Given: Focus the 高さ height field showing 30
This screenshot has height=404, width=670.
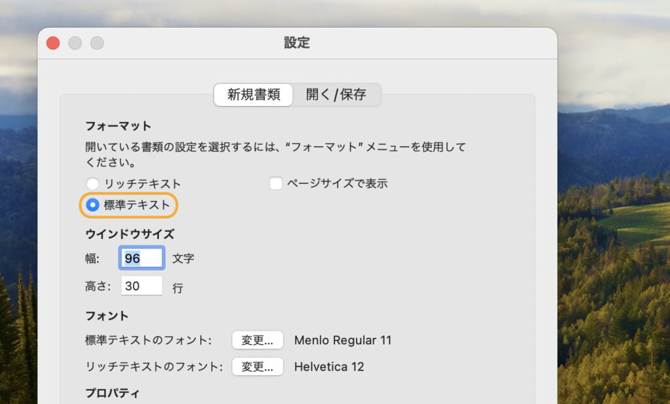Looking at the screenshot, I should point(141,286).
